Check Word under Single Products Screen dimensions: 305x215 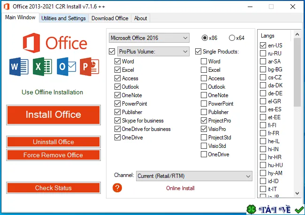coord(204,61)
